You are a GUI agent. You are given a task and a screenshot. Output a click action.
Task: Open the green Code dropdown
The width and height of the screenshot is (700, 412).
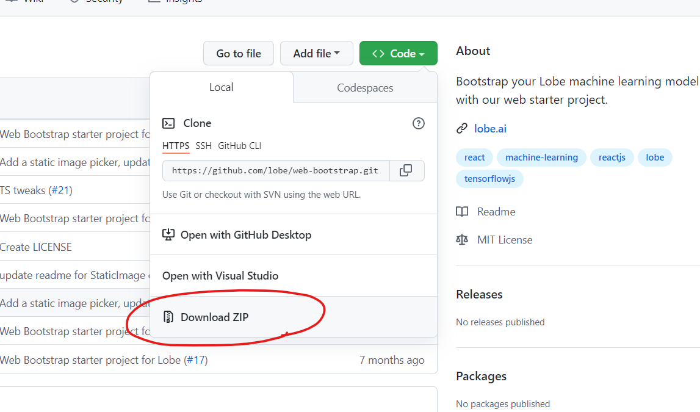click(399, 53)
